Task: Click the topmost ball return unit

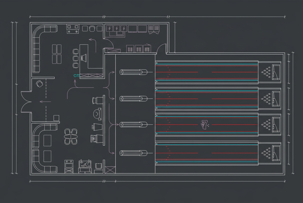Action: click(133, 72)
